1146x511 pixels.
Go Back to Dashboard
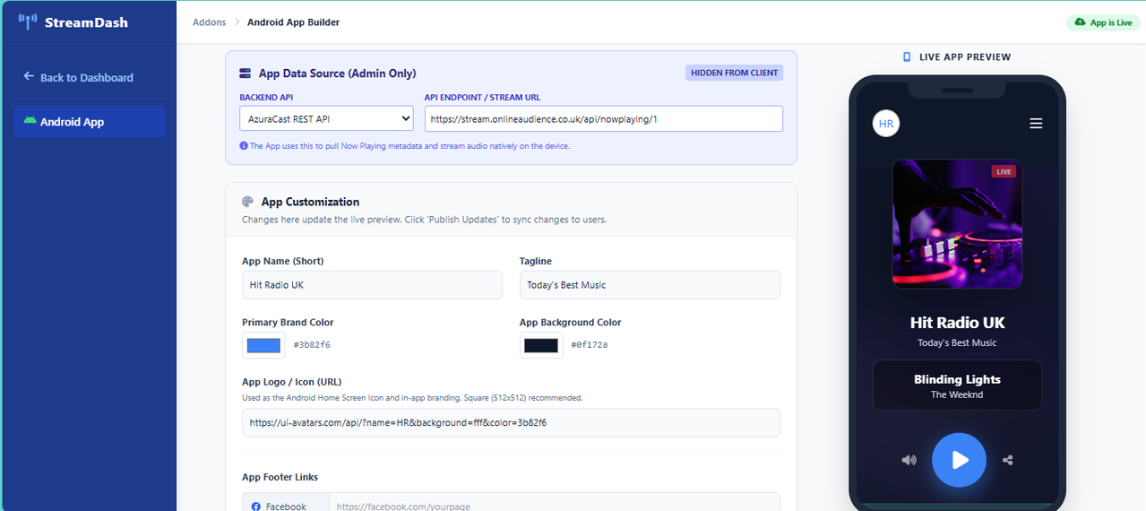pos(78,77)
